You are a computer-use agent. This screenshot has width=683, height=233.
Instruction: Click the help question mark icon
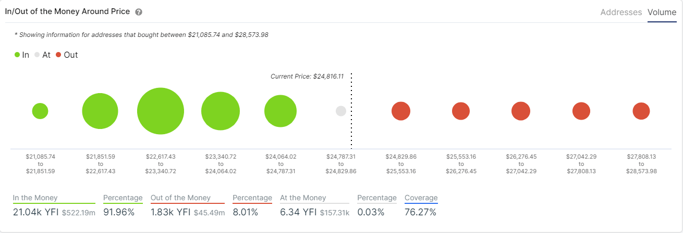(x=138, y=12)
